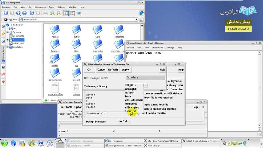
Task: Choose rfExamples library option
Action: pos(132,107)
